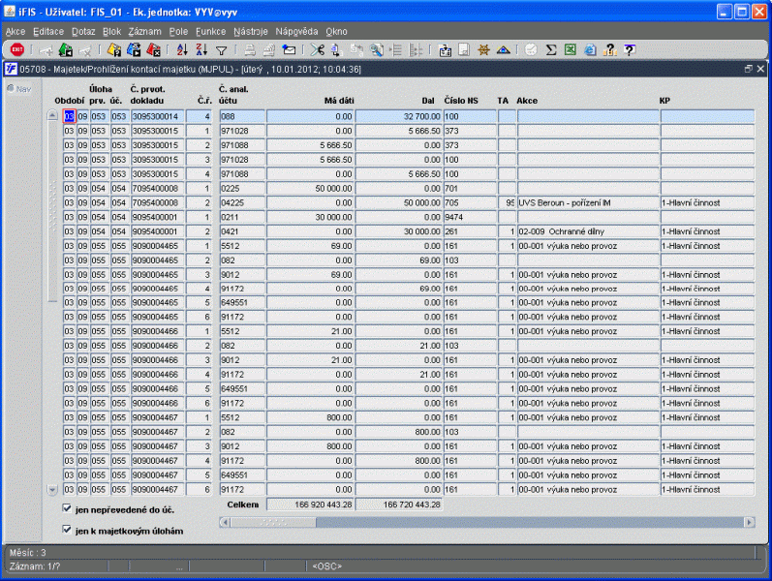This screenshot has height=581, width=772.
Task: Click the blue triangle pyramid icon
Action: pyautogui.click(x=503, y=49)
